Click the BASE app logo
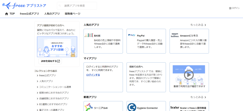The height and width of the screenshot is (111, 243). (89, 35)
